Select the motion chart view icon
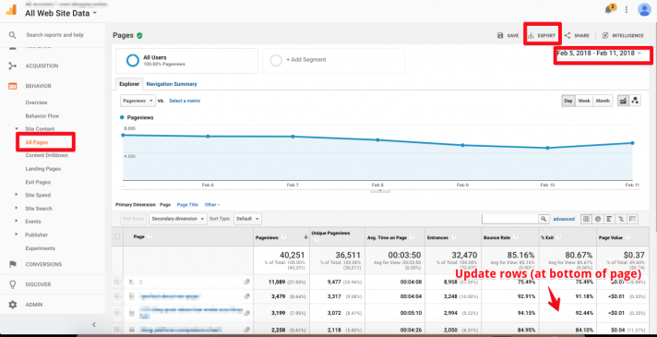Screen dimensions: 657x337 click(x=635, y=101)
